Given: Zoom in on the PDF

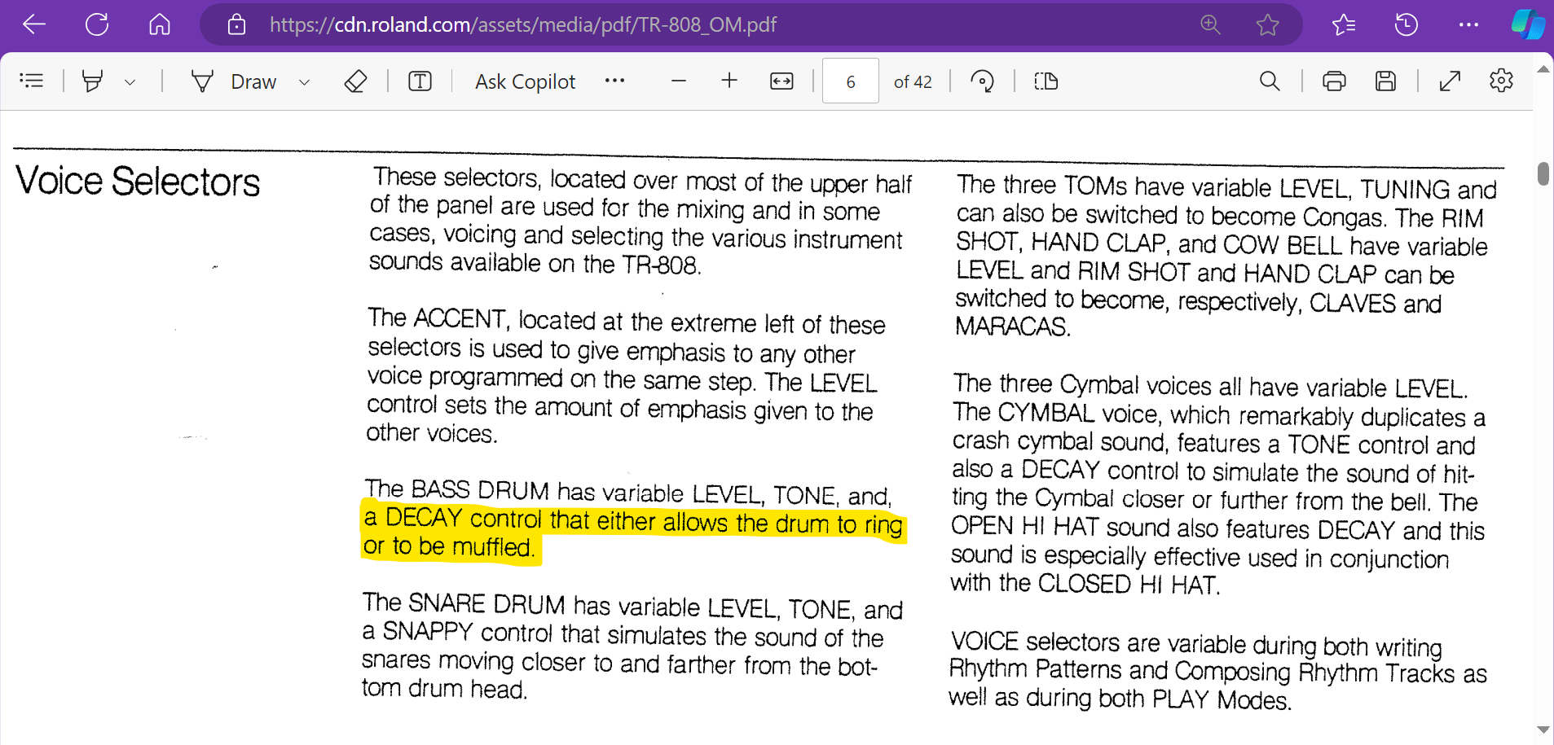Looking at the screenshot, I should [x=729, y=81].
